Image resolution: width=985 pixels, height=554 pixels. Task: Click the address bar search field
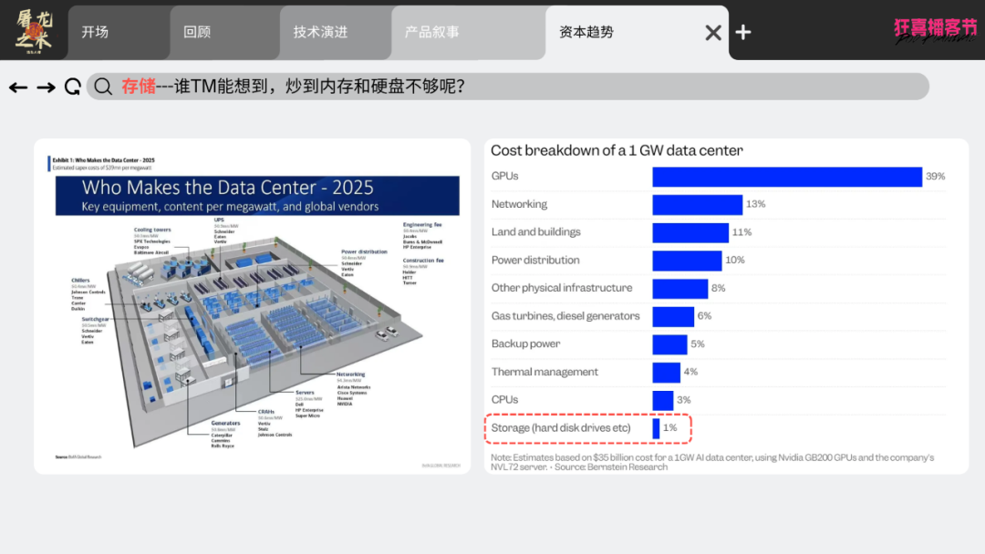(x=508, y=87)
